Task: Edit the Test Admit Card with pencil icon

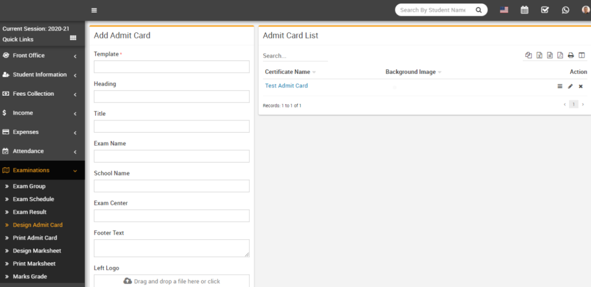Action: [x=570, y=86]
